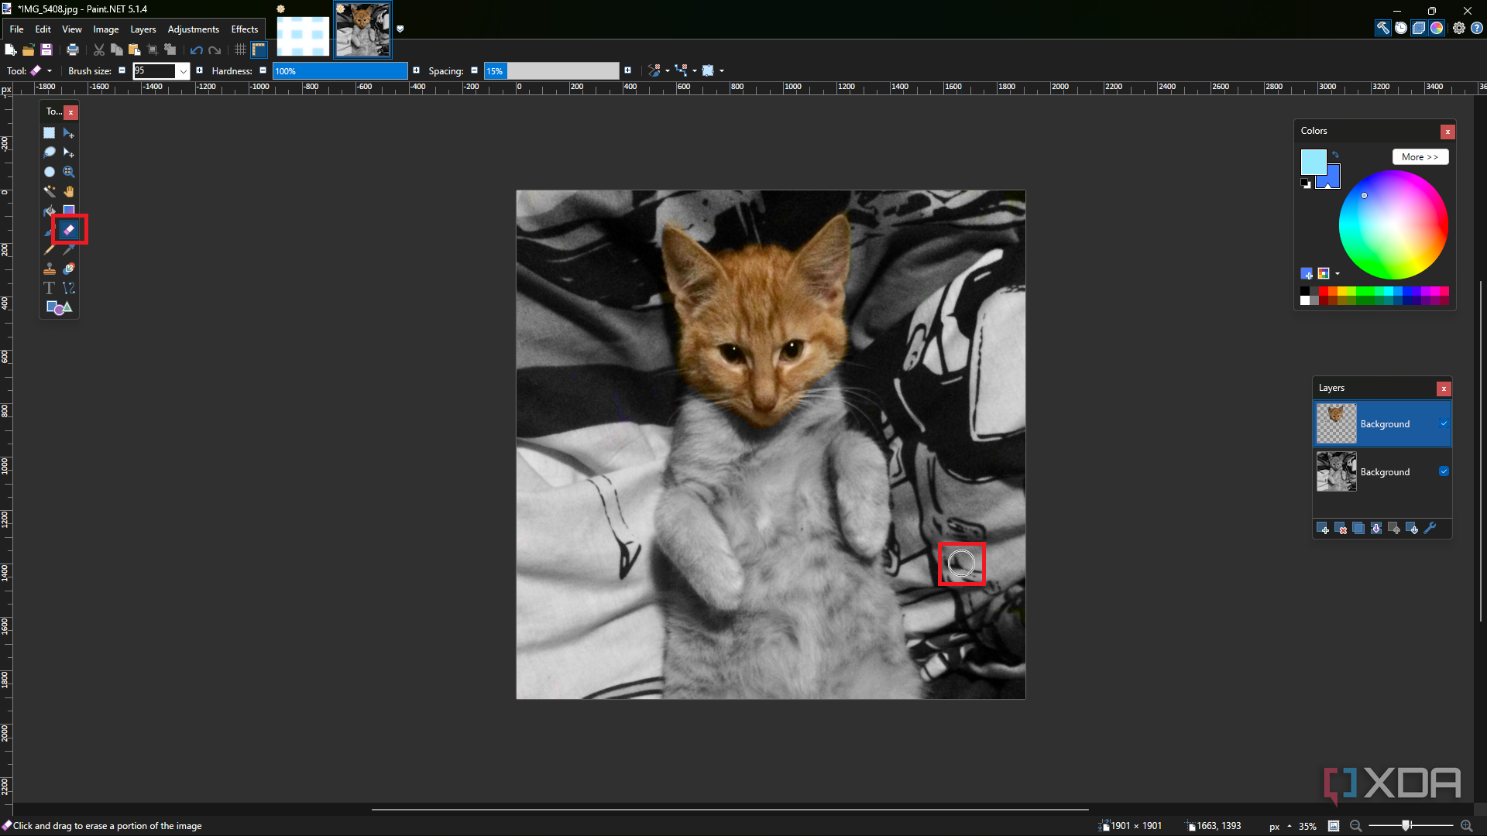Open the Effects menu
This screenshot has height=836, width=1487.
click(x=244, y=29)
